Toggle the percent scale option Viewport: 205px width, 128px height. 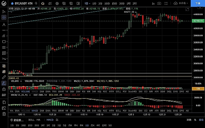[x=195, y=120]
